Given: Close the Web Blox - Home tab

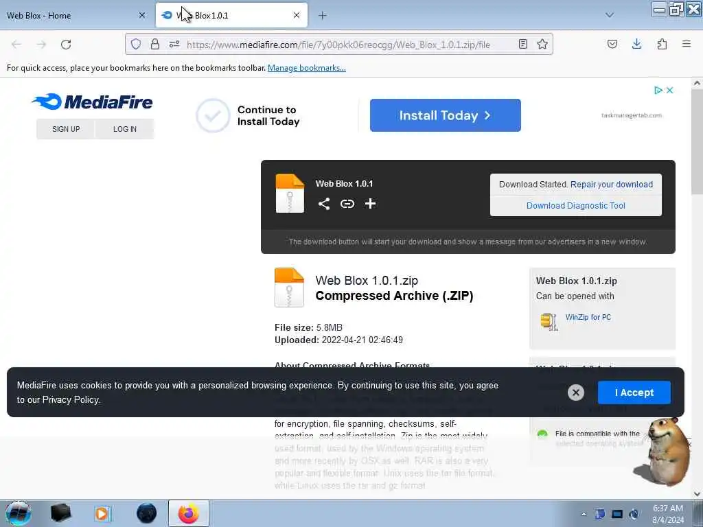Looking at the screenshot, I should click(x=142, y=15).
